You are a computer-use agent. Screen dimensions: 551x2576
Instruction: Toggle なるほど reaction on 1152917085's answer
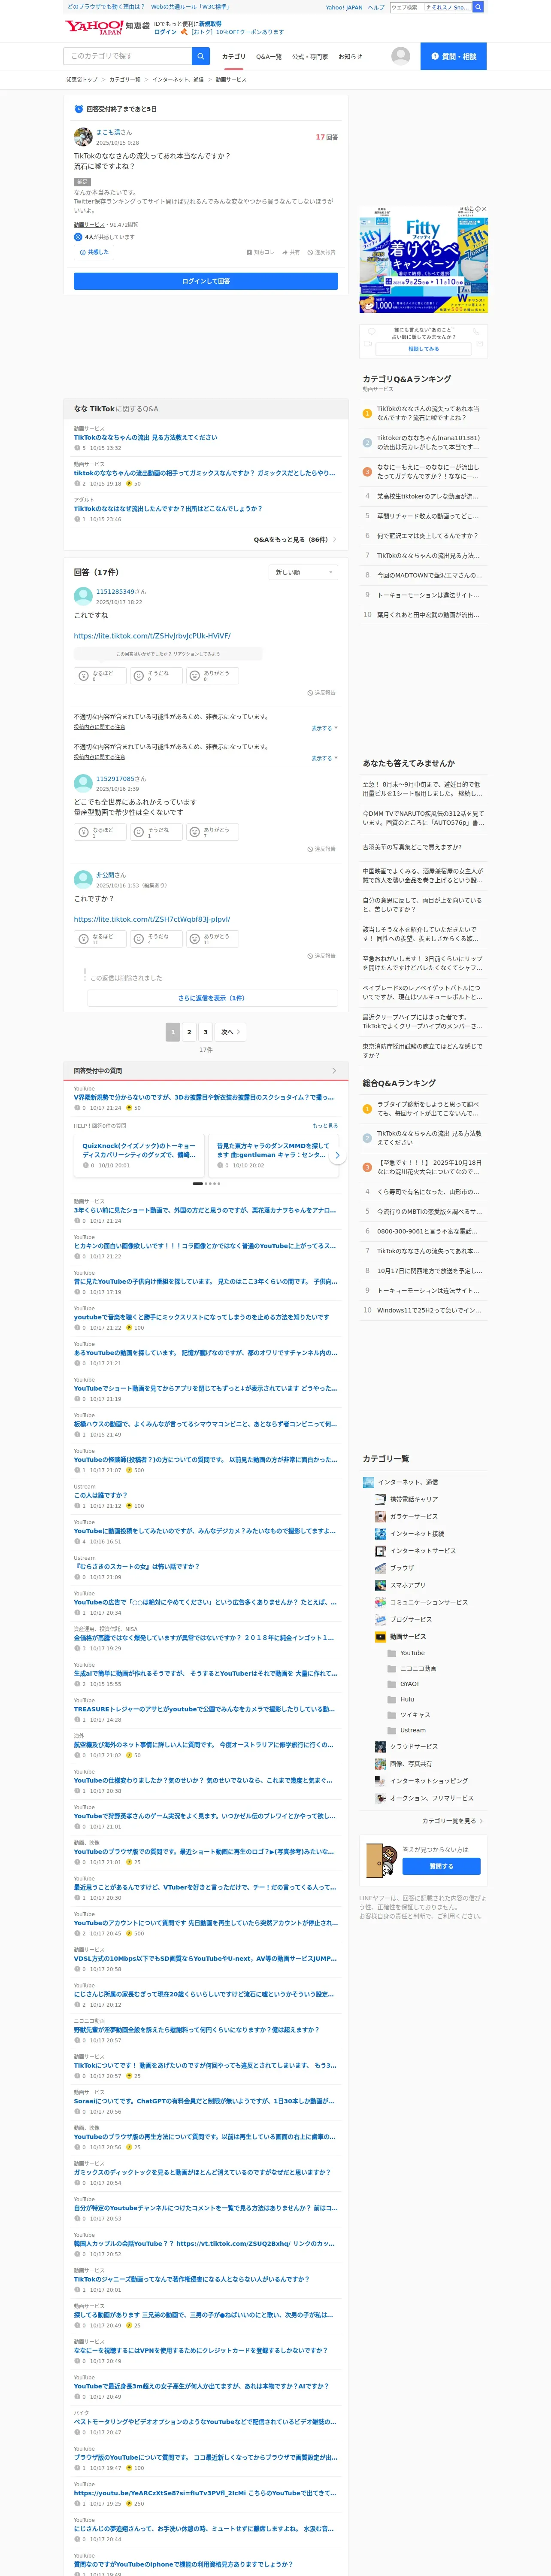coord(99,832)
